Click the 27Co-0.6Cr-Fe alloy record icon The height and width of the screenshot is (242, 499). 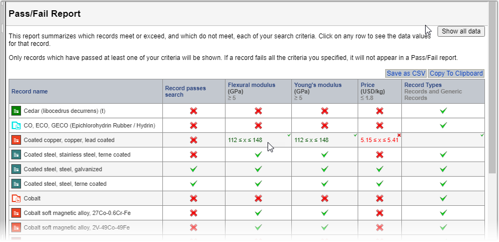pos(16,213)
